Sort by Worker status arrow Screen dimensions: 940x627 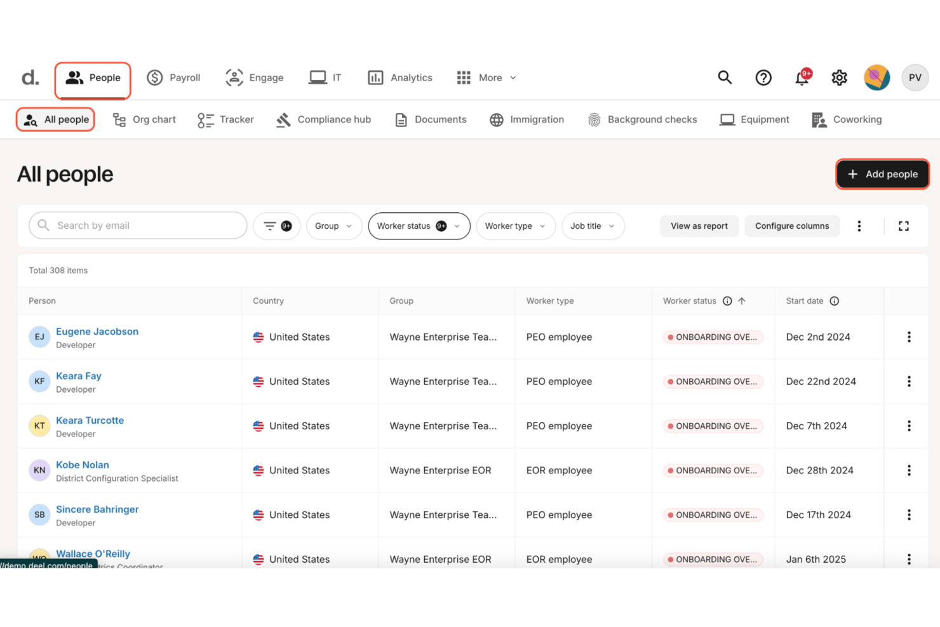click(742, 301)
